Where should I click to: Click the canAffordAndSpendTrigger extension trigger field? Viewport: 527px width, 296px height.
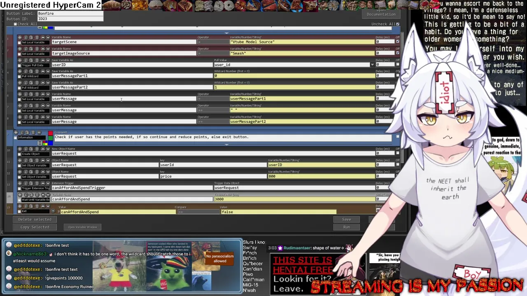click(132, 188)
